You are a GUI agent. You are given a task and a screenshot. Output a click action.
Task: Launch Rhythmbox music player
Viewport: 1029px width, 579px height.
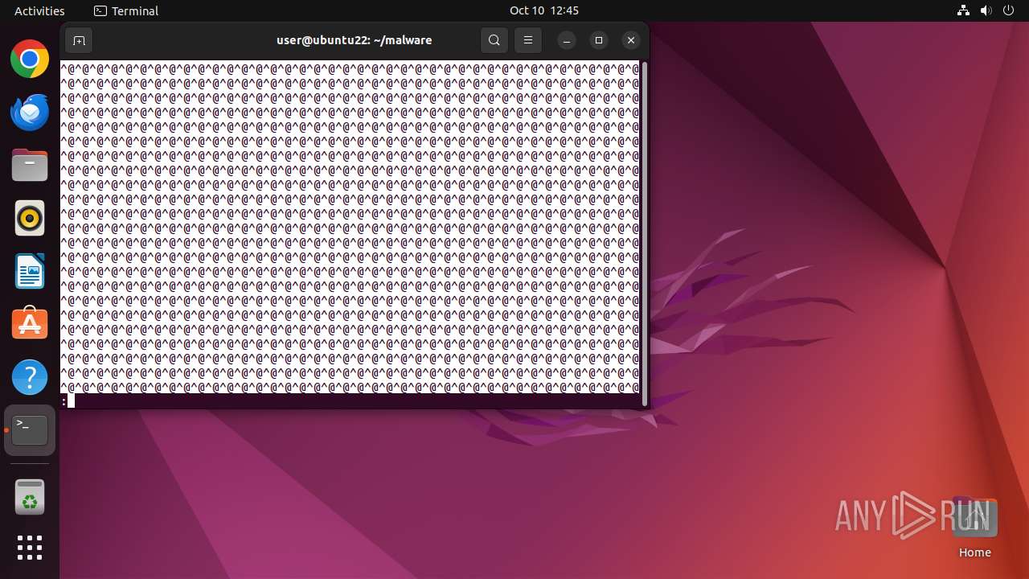coord(30,218)
